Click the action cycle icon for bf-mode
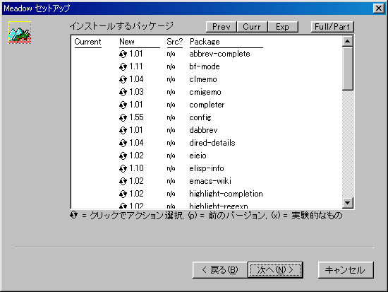Screen dimensions: 388x292 [123, 66]
